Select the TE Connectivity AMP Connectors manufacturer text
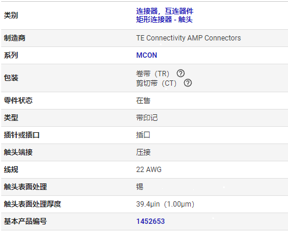 point(188,38)
